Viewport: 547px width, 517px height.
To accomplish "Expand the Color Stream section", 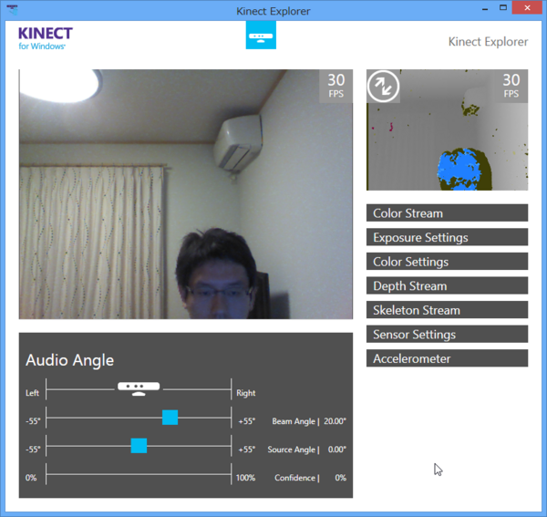I will [x=447, y=213].
